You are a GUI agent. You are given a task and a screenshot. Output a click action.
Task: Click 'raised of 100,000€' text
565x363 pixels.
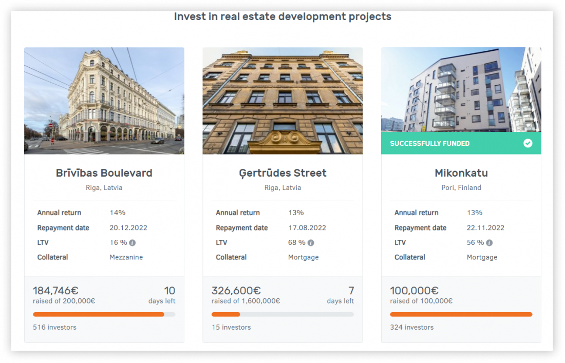pos(421,301)
